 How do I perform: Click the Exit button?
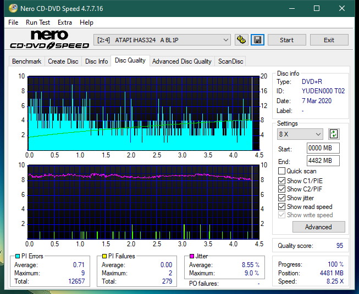[329, 40]
